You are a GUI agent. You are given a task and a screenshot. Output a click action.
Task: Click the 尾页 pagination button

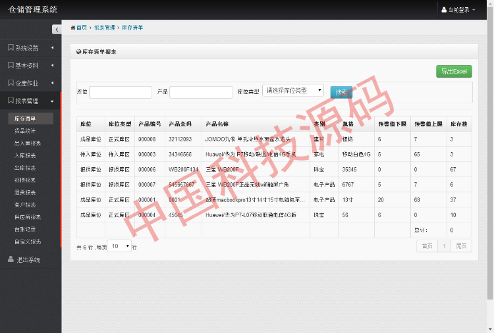[x=463, y=246]
